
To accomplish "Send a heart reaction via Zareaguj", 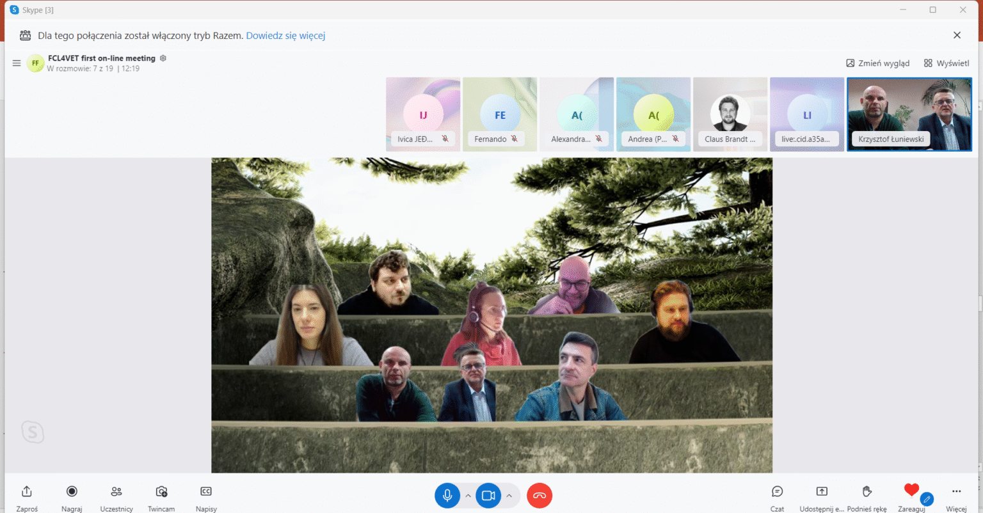I will pos(911,491).
